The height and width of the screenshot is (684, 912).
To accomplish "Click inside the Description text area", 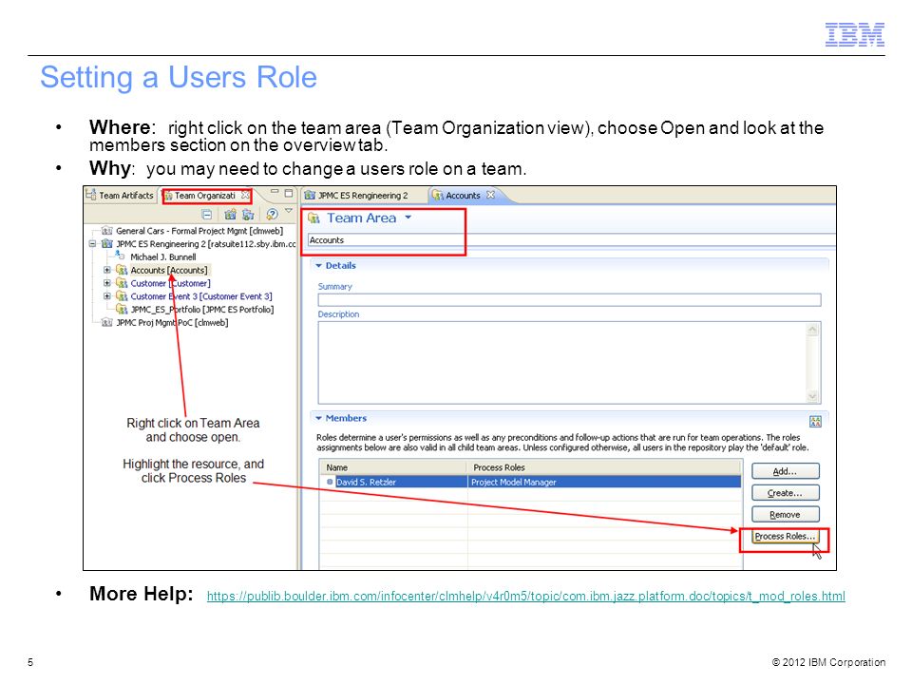I will click(x=561, y=362).
